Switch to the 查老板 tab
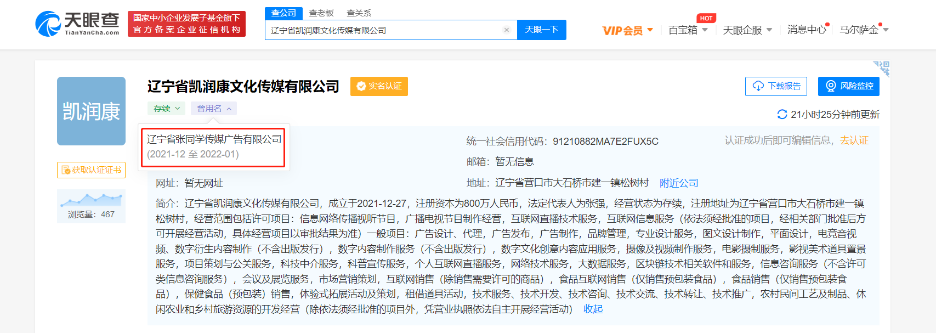 [321, 13]
